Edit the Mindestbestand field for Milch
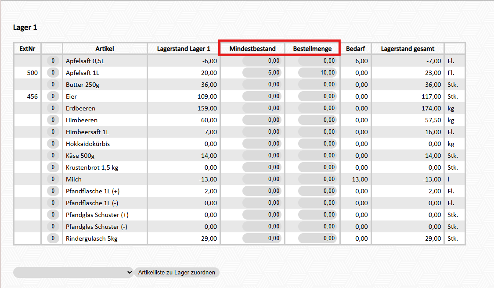Viewport: 494px width, 288px height. 262,179
